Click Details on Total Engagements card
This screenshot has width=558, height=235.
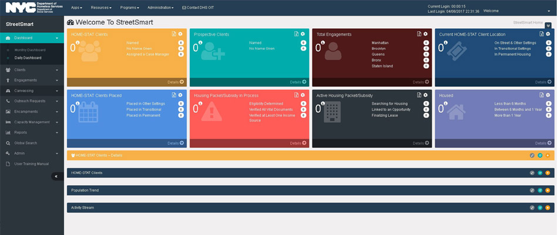421,82
